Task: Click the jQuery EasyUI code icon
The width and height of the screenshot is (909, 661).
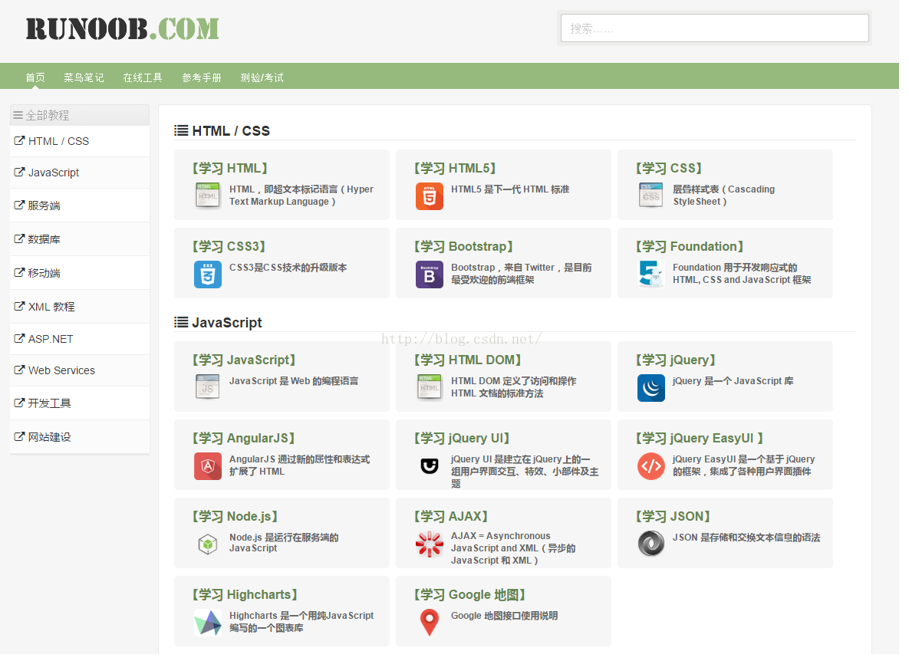Action: coord(658,470)
